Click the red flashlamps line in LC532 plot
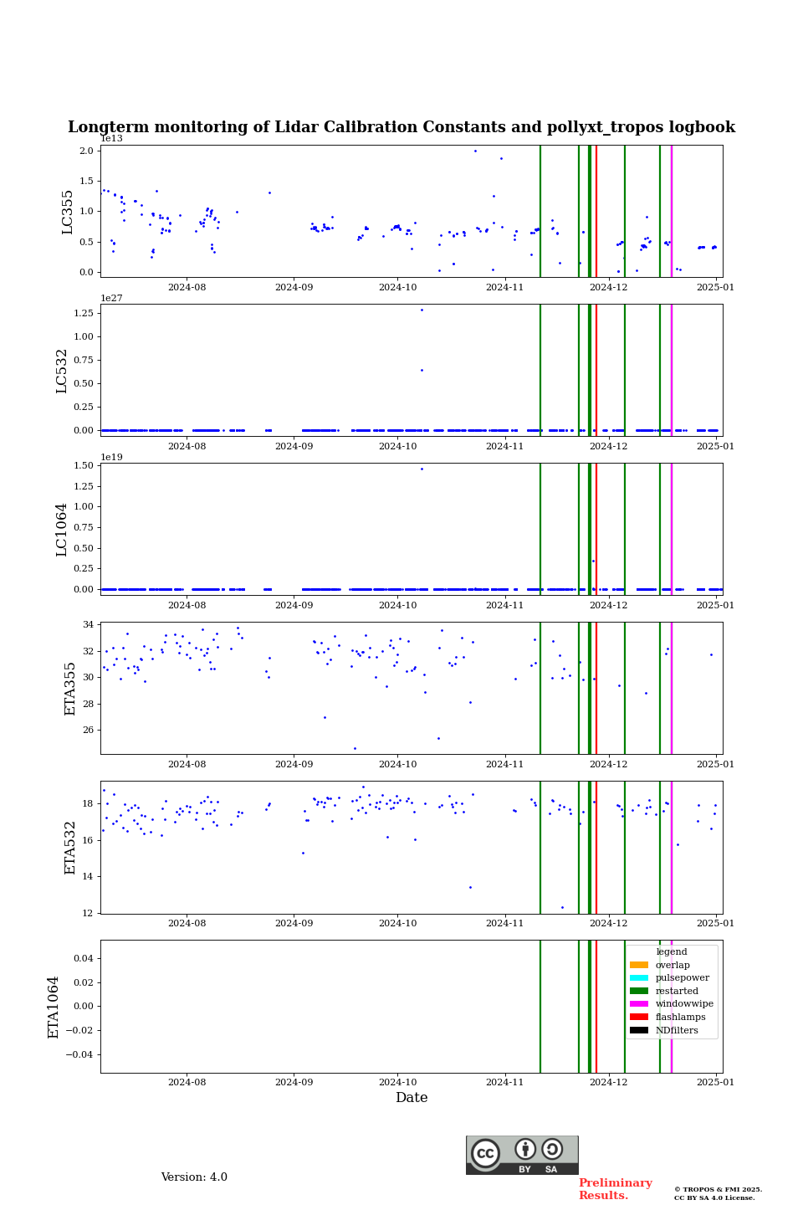 [x=596, y=370]
